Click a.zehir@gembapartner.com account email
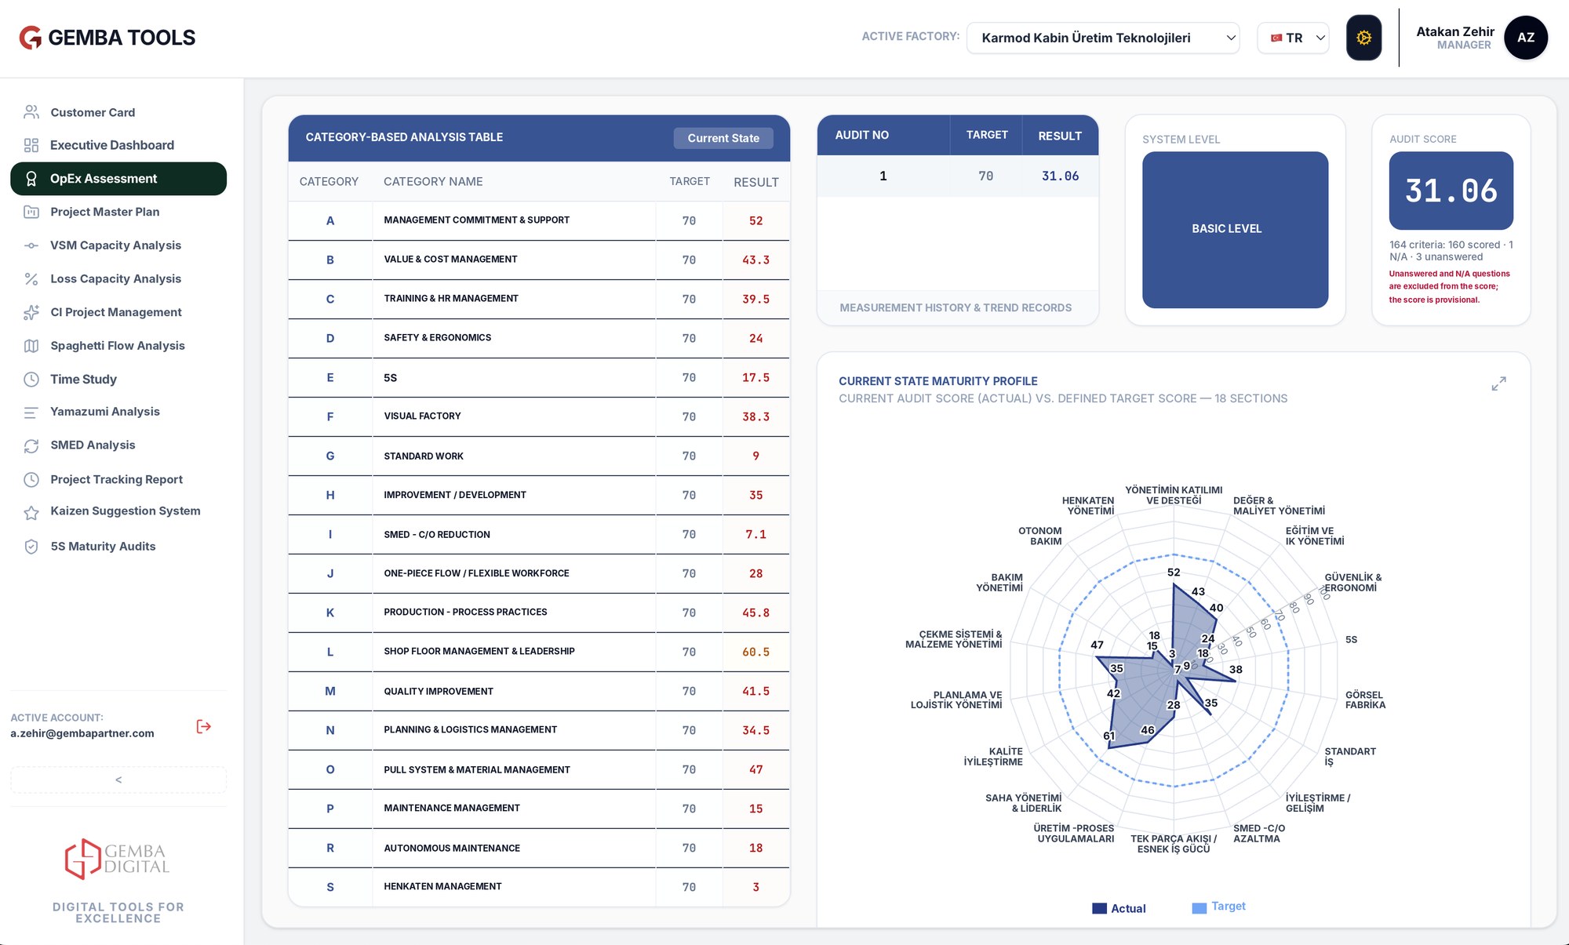This screenshot has height=945, width=1569. (x=82, y=734)
